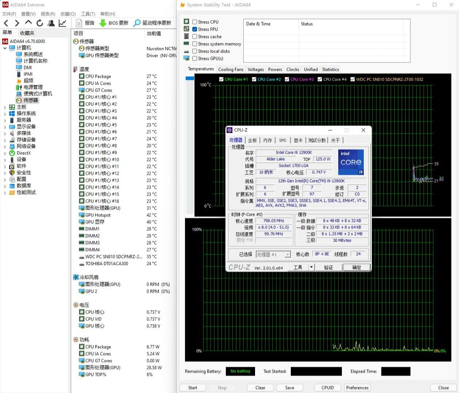Switch to the Cooling Fans tab
The image size is (459, 393).
click(231, 69)
